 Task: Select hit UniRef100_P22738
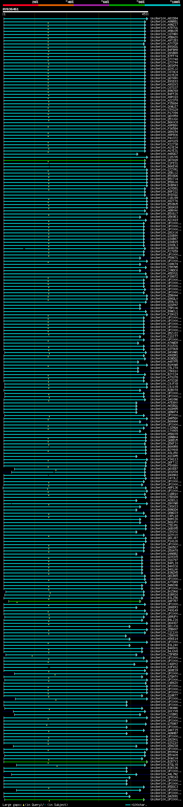coord(164,144)
